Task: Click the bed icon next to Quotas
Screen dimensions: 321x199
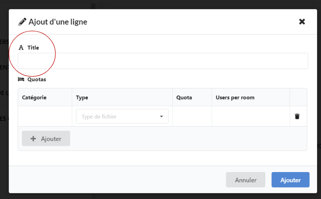Action: [21, 79]
